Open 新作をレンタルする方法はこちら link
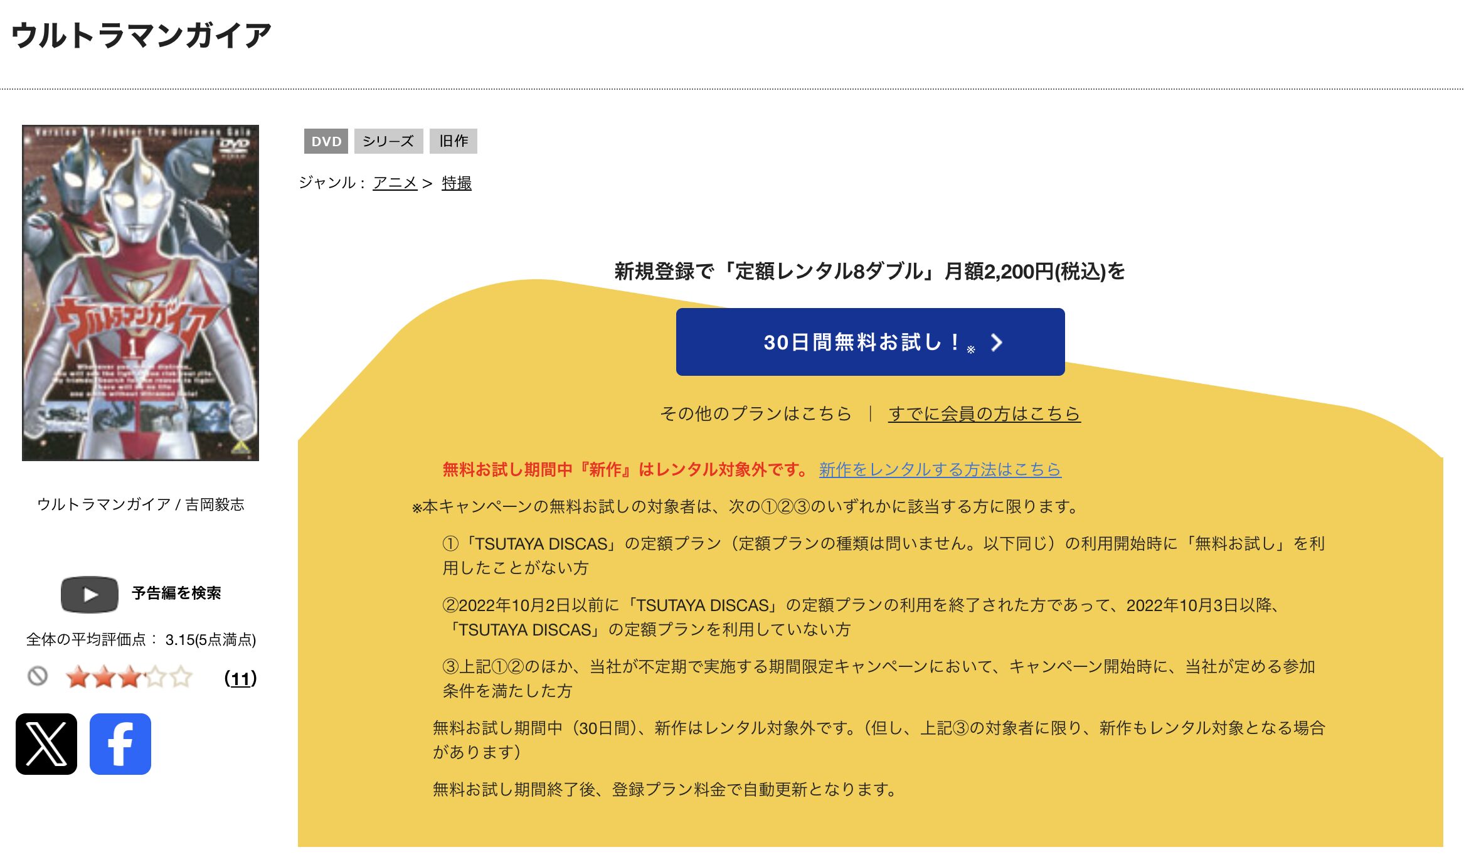1464x857 pixels. [x=940, y=469]
